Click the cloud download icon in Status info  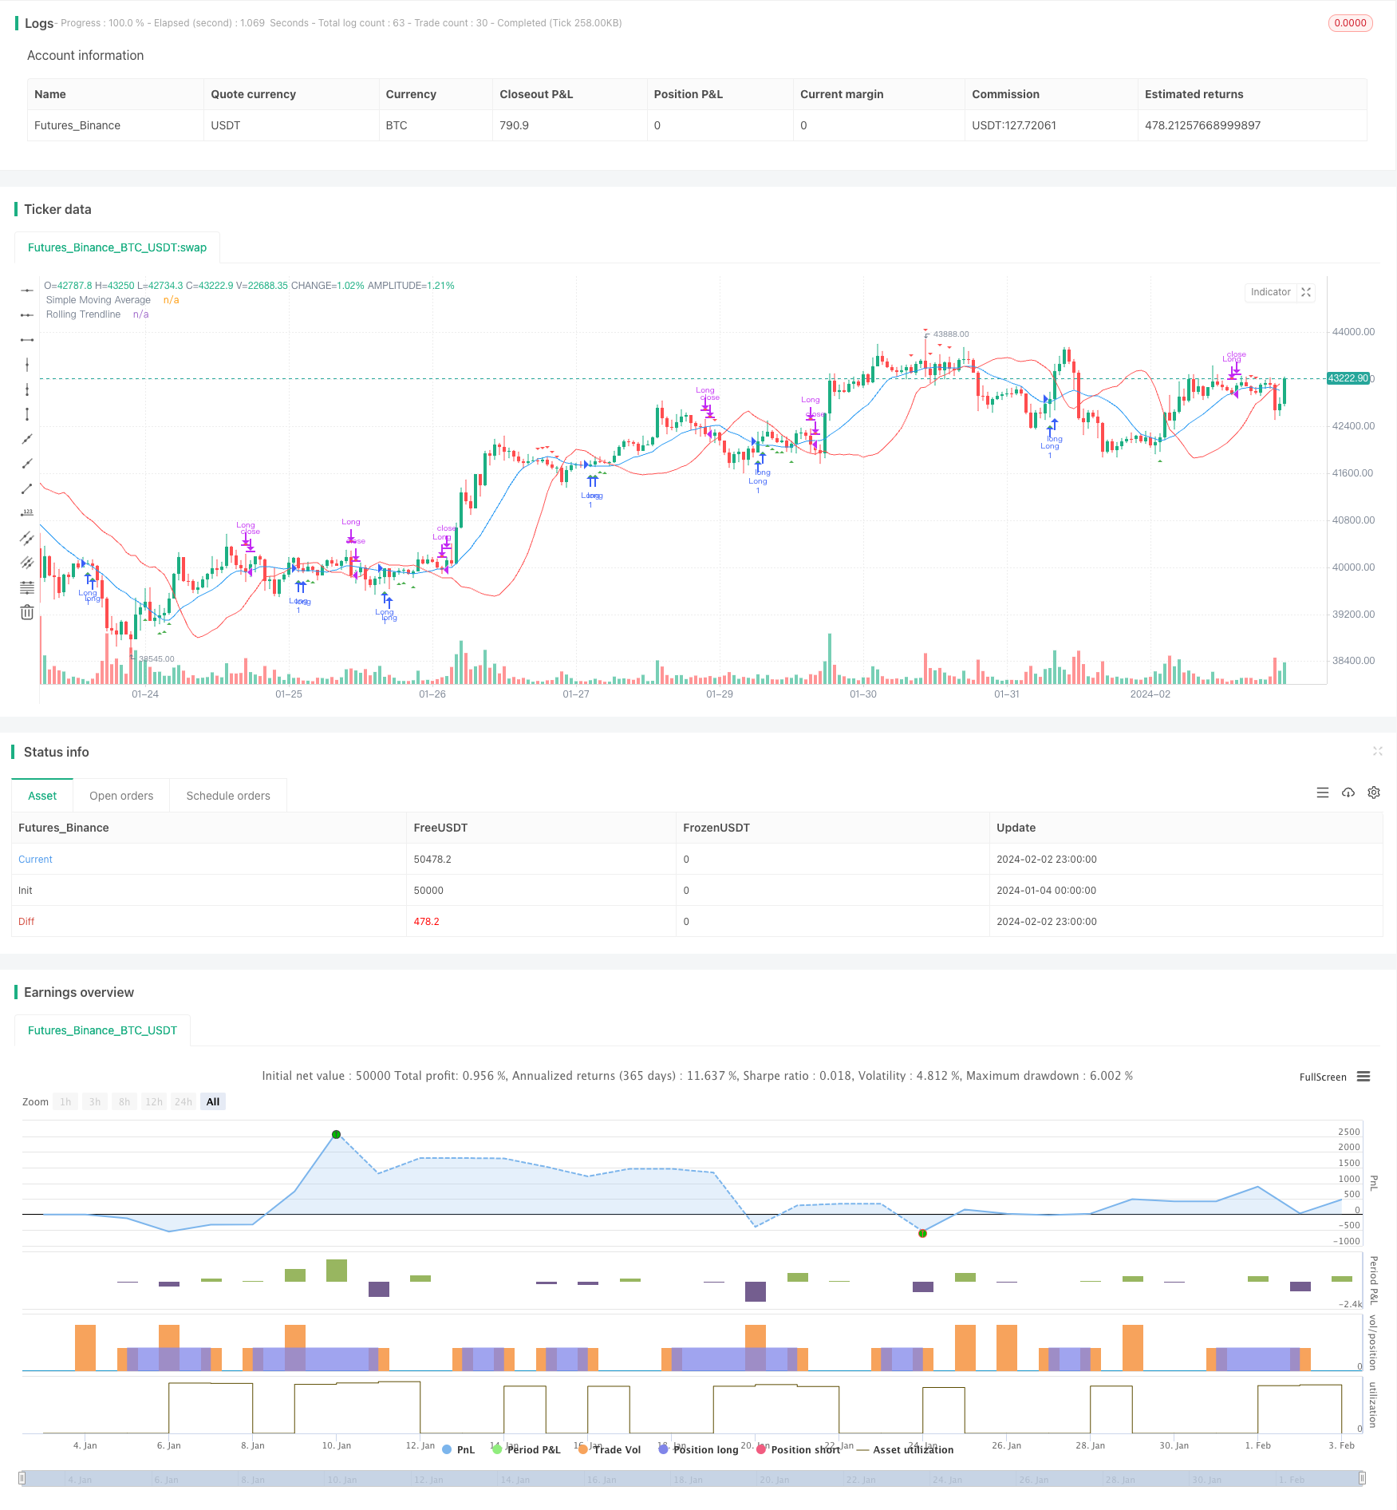point(1348,793)
